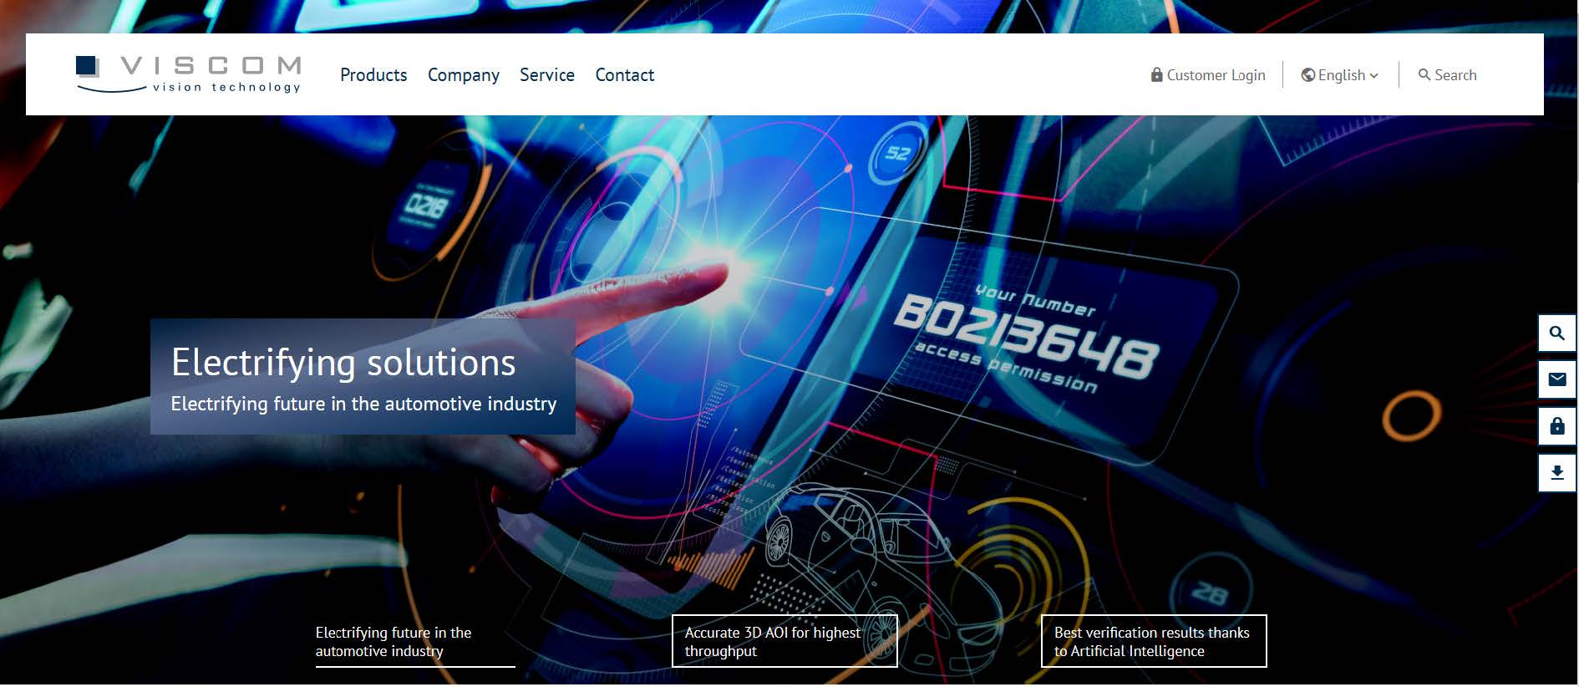Switch to Accurate 3D AOI slide

pos(784,642)
